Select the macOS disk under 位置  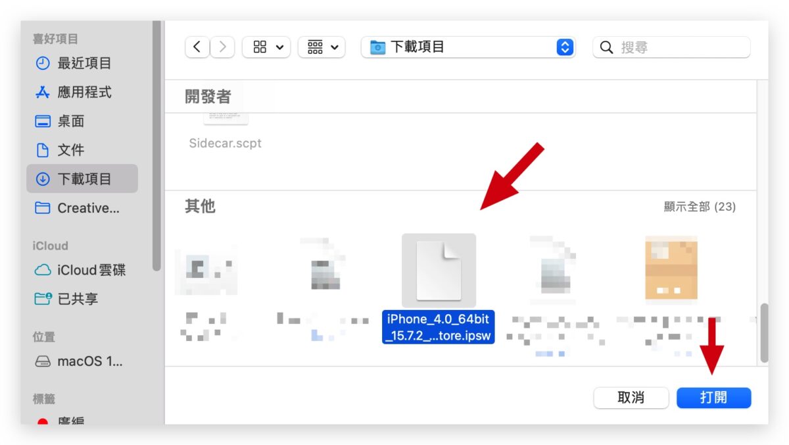pos(89,361)
